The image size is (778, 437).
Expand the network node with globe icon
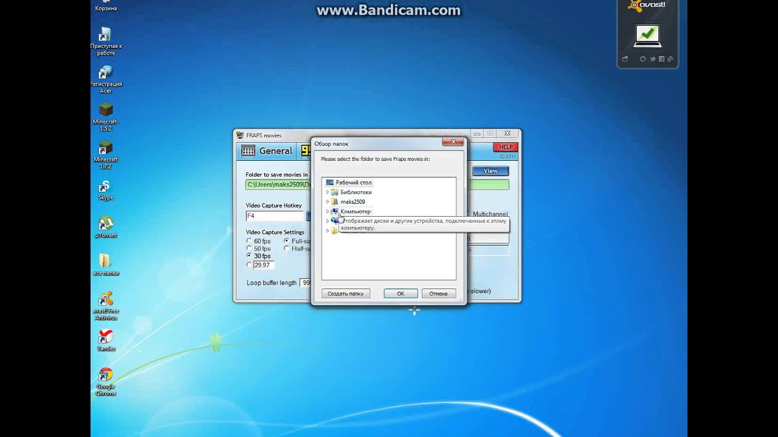[328, 221]
